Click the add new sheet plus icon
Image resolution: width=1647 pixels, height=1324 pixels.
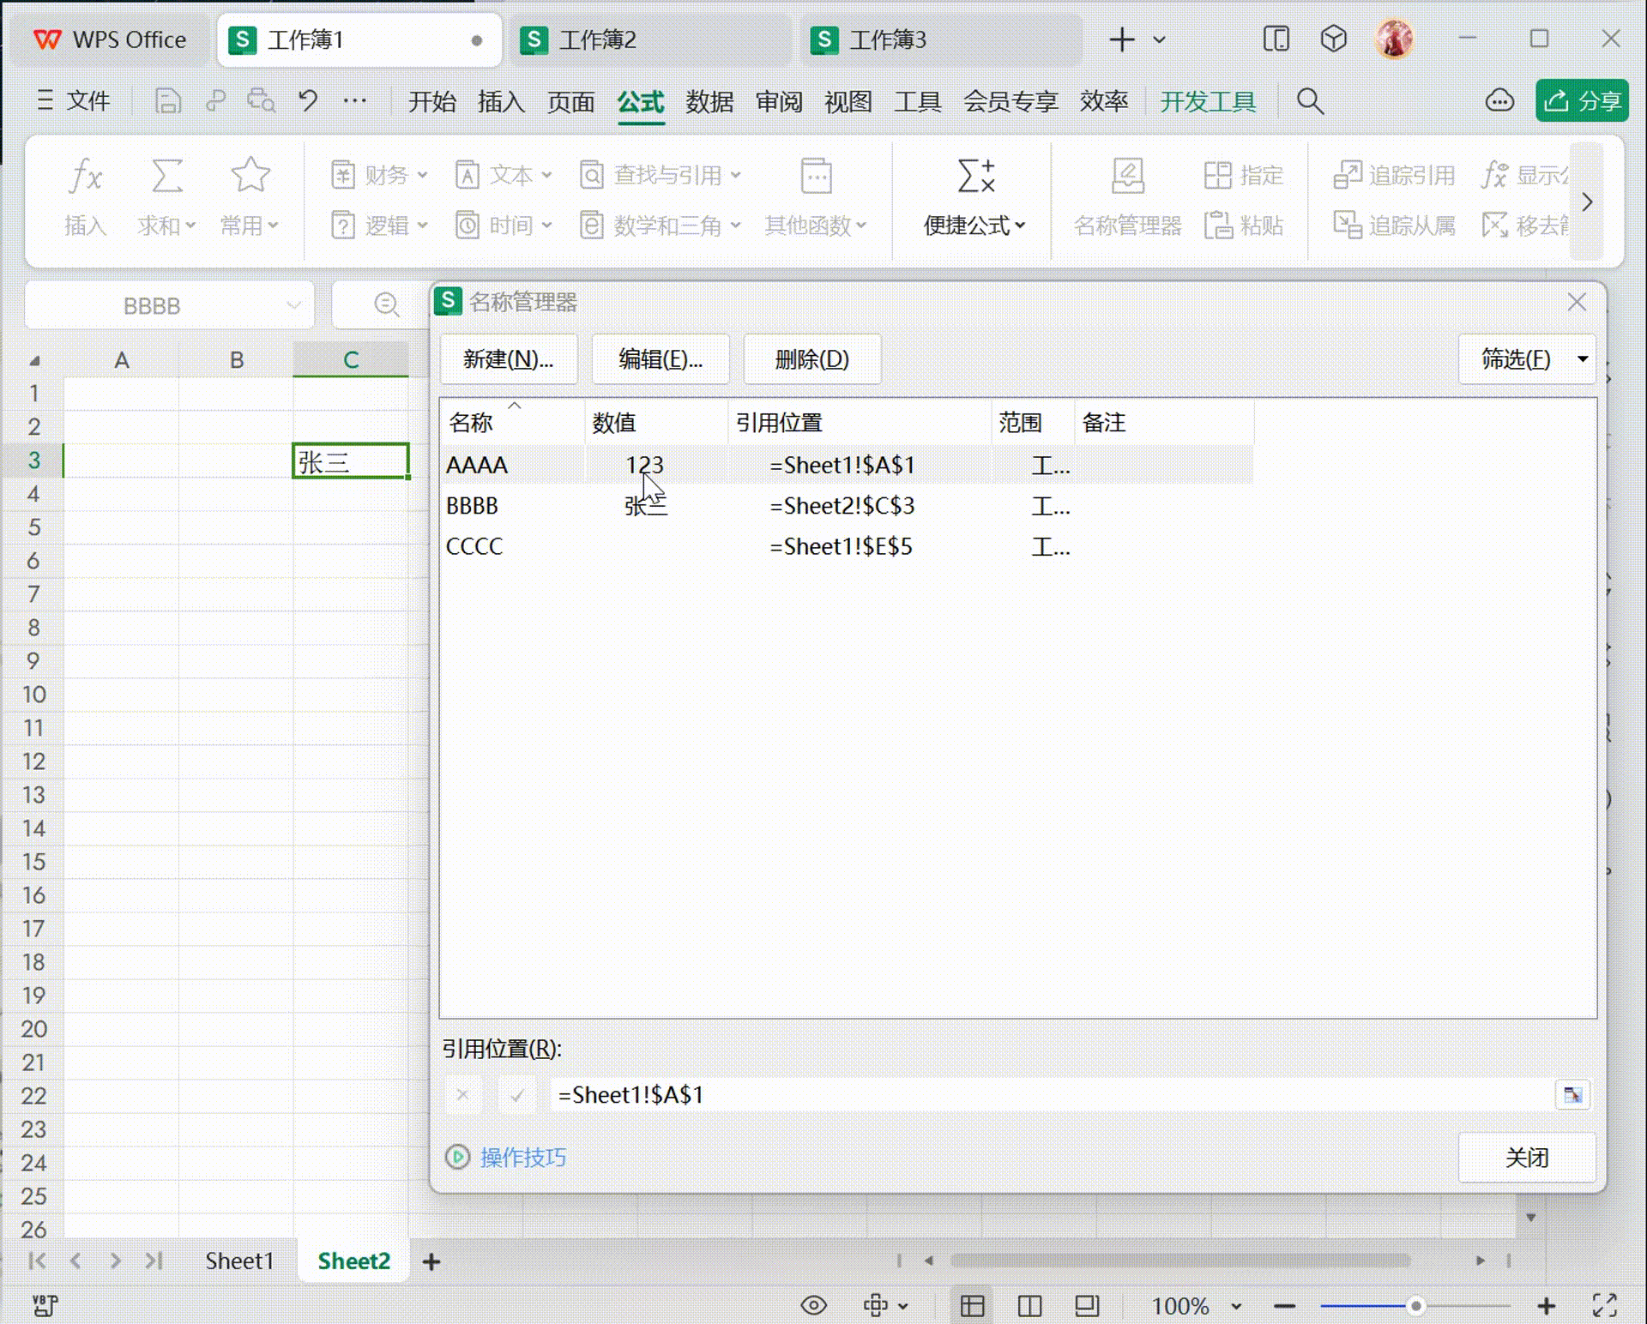431,1261
